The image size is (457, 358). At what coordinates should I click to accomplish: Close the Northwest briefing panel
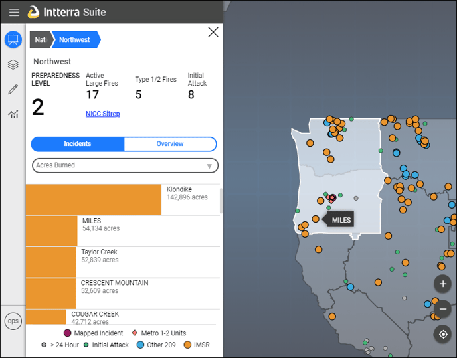point(213,32)
